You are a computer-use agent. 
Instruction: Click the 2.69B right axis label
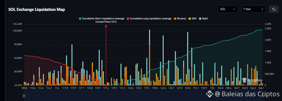click(x=268, y=24)
